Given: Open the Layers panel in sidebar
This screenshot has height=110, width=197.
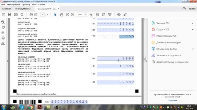Looking at the screenshot, I should tap(3, 38).
